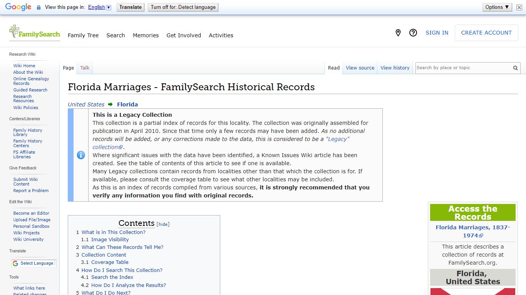Click the Google logo in translate bar
Screen dimensions: 526x295
tap(18, 7)
